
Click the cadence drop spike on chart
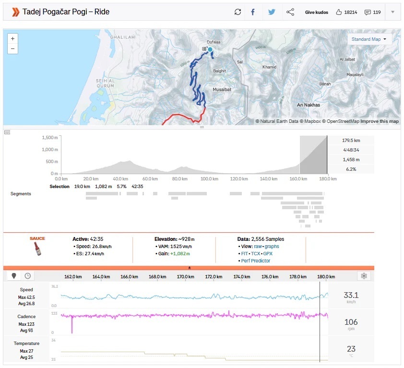(72, 324)
